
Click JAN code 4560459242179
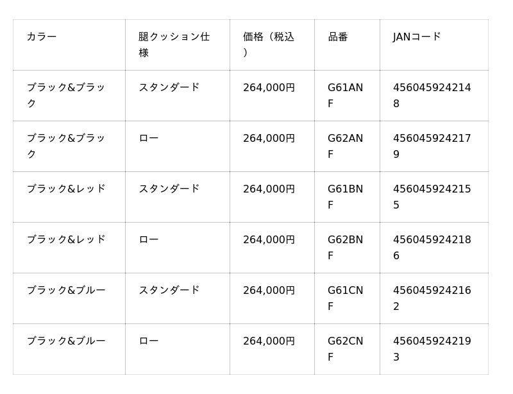[x=432, y=146]
